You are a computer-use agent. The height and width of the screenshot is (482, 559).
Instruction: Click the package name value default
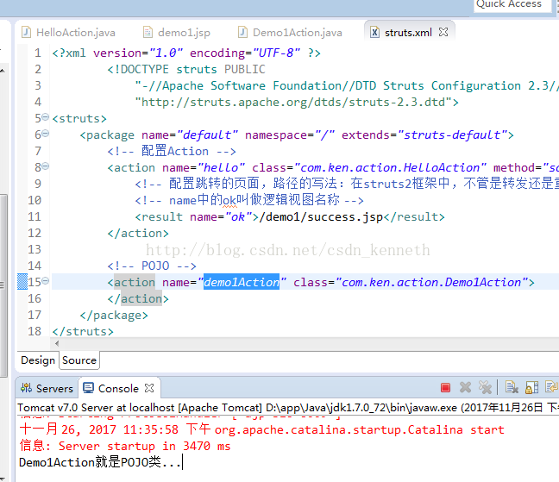[x=208, y=135]
